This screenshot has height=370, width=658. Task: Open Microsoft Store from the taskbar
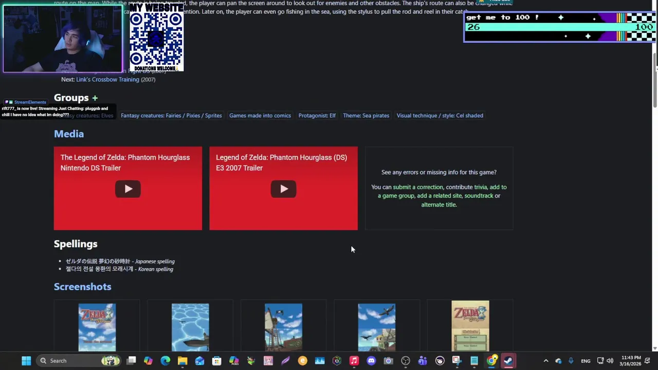click(216, 361)
